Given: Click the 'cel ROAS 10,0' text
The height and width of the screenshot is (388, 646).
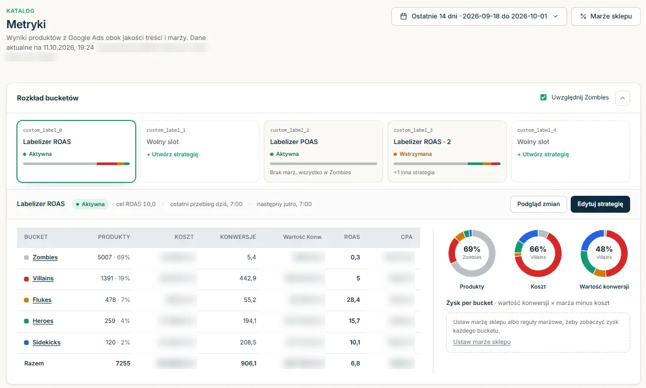Looking at the screenshot, I should tap(136, 204).
